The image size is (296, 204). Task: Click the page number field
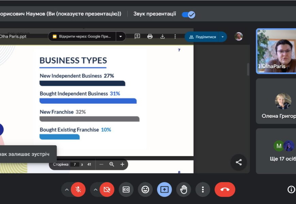(x=75, y=164)
